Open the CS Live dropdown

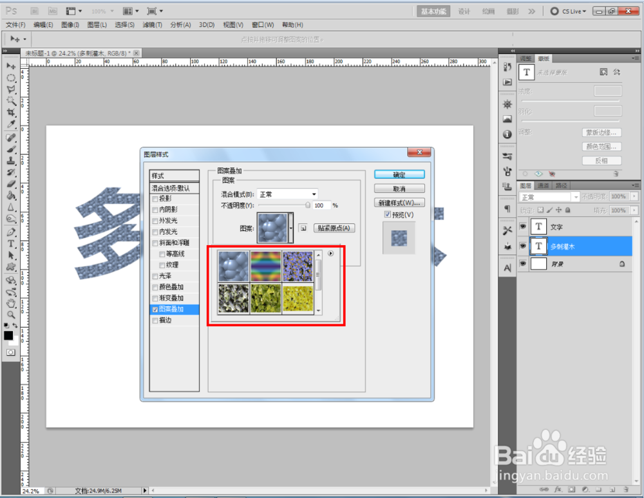pyautogui.click(x=569, y=12)
